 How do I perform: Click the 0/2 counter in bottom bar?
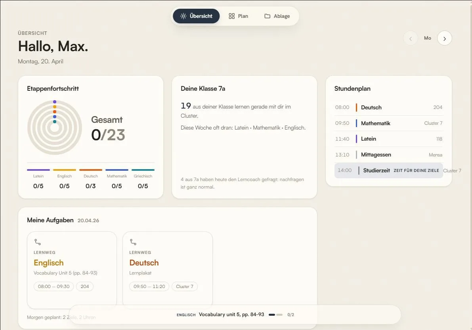click(x=290, y=315)
